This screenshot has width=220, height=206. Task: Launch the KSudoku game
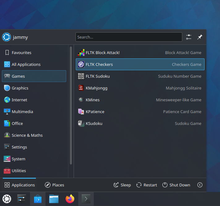(x=140, y=123)
